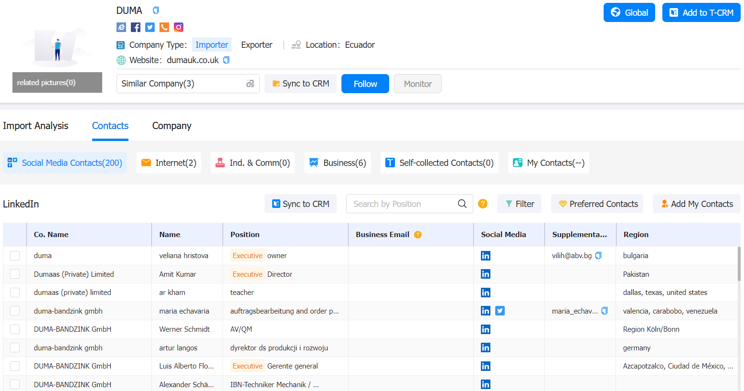Open Preferred Contacts

[x=597, y=204]
